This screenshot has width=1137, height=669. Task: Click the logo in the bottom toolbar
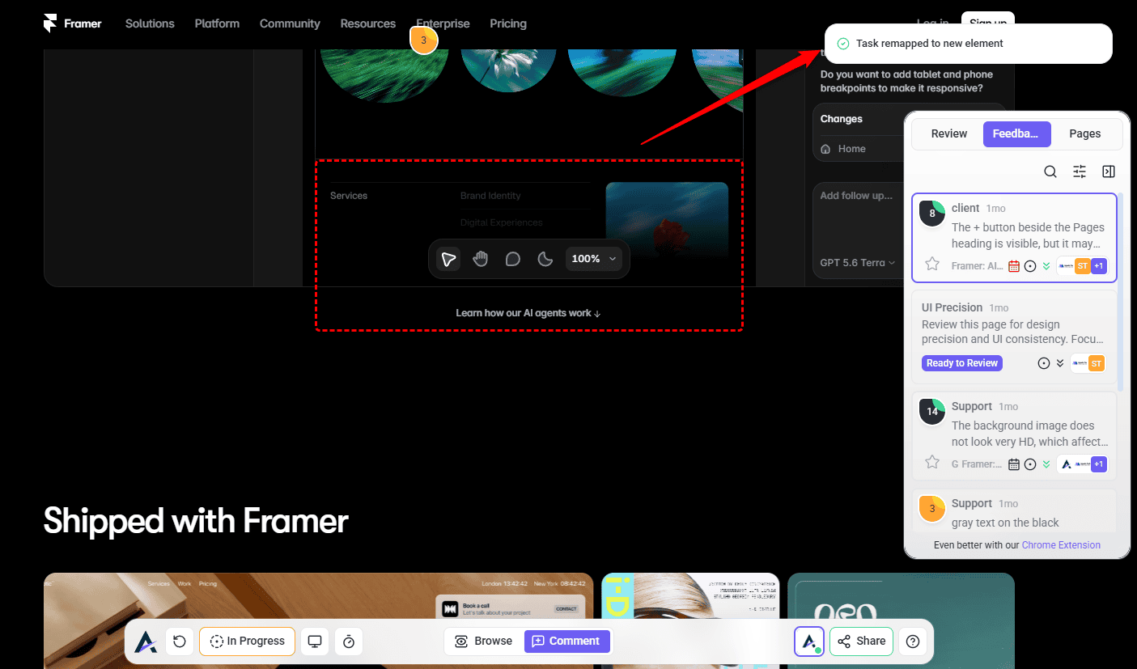tap(146, 641)
